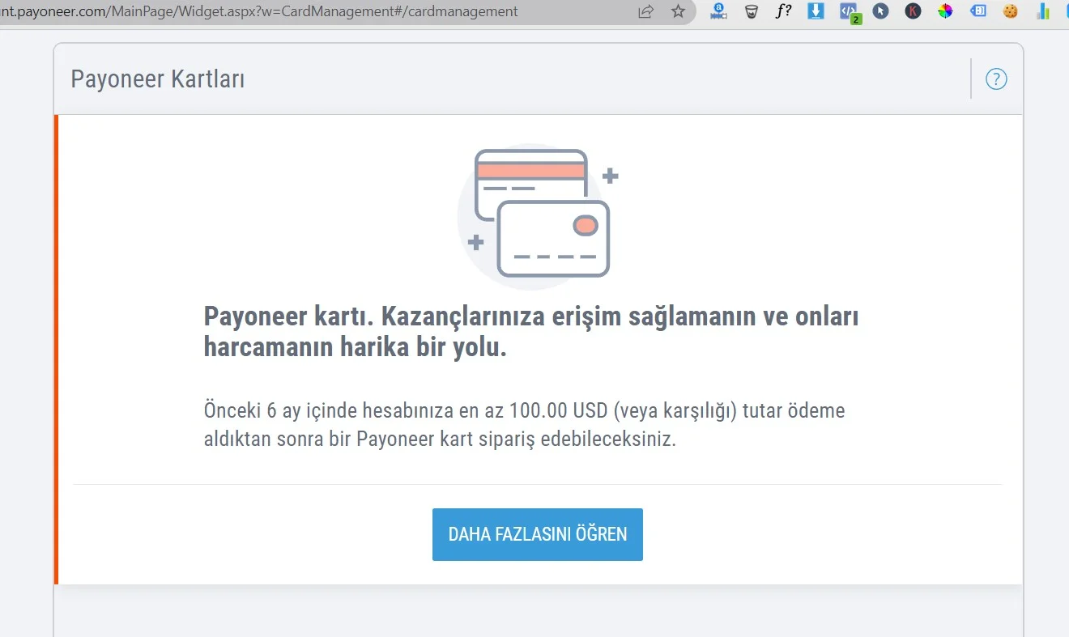1069x637 pixels.
Task: Open the price tag extension icon
Action: click(x=978, y=11)
